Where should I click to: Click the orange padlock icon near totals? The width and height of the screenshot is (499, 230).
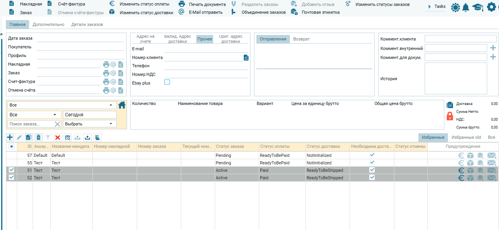click(450, 116)
